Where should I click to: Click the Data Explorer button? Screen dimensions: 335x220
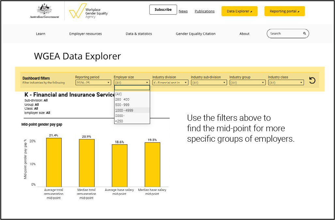click(x=239, y=11)
